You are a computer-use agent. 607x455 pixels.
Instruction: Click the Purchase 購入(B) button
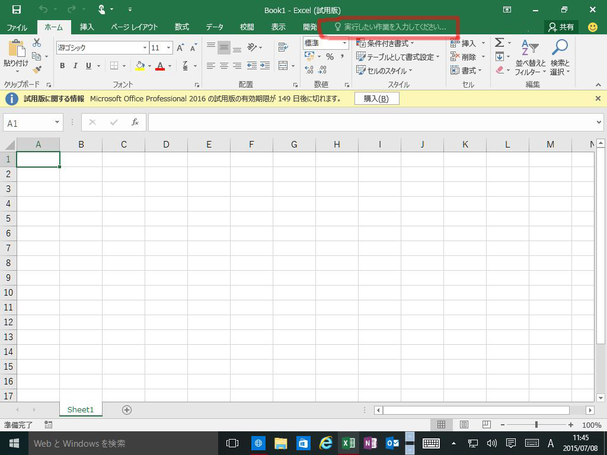pos(376,99)
